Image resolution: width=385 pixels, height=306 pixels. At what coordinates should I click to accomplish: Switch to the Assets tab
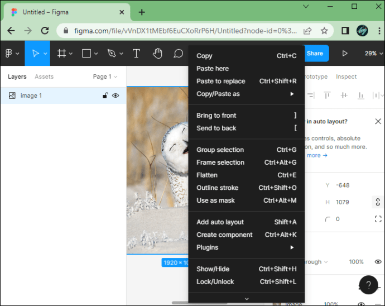[x=44, y=76]
